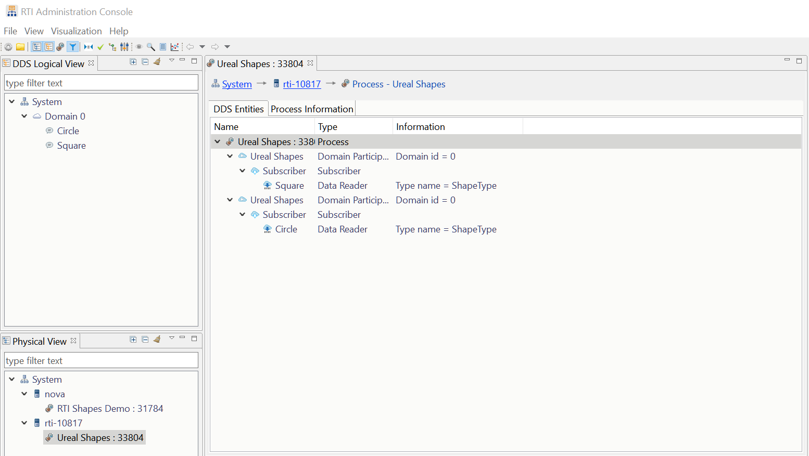
Task: Click the Type column header
Action: [353, 127]
